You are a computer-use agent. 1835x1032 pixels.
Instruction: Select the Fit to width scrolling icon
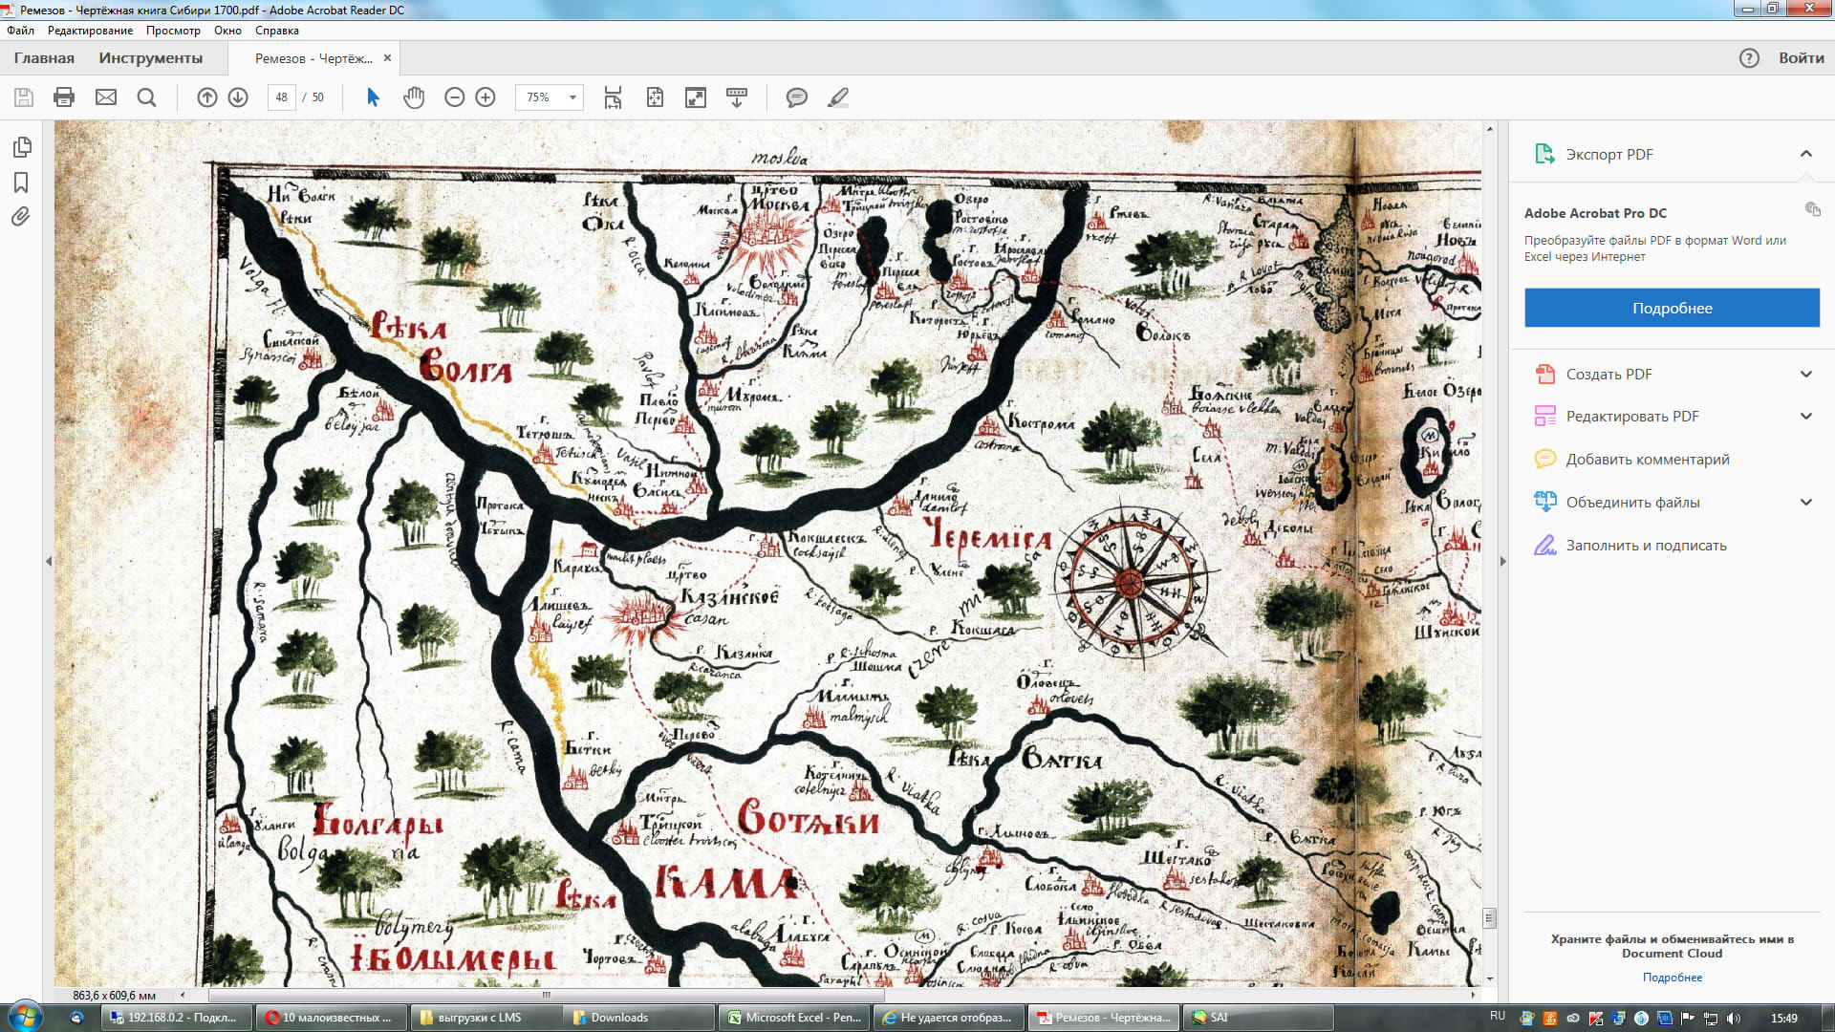pyautogui.click(x=613, y=97)
